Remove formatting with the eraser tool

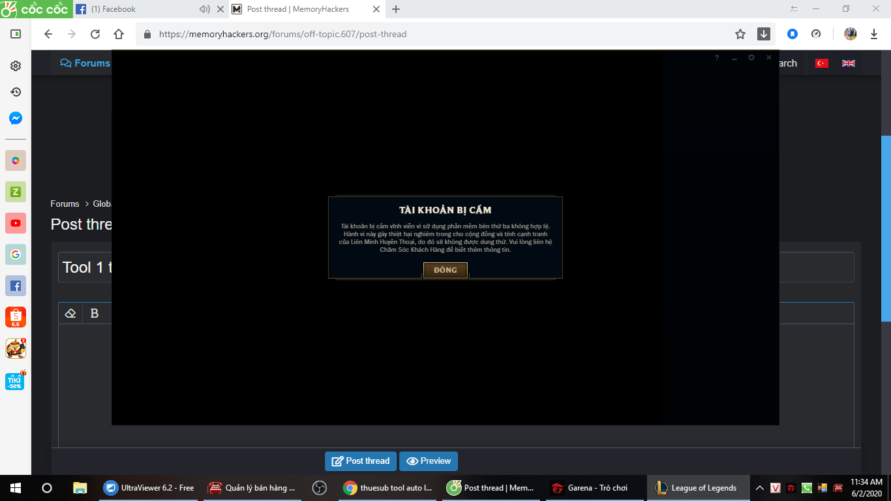click(70, 313)
